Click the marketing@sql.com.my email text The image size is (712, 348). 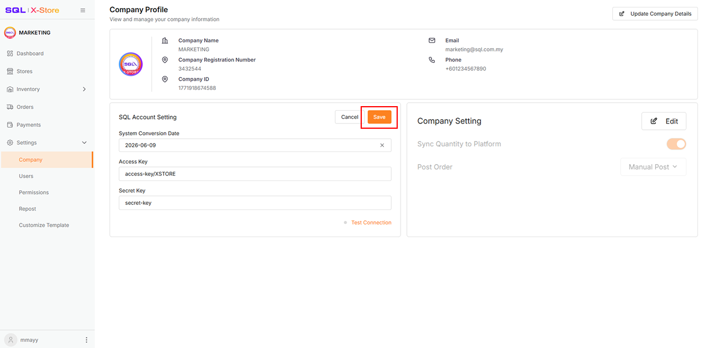point(474,49)
